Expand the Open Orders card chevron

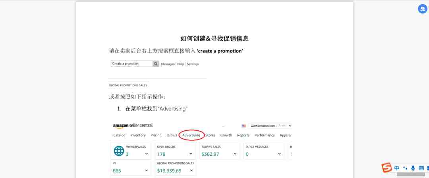pyautogui.click(x=191, y=154)
